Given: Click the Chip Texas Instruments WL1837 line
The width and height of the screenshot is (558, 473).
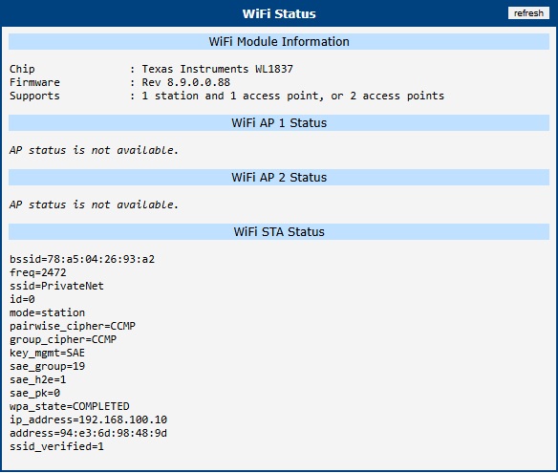Looking at the screenshot, I should coord(151,69).
